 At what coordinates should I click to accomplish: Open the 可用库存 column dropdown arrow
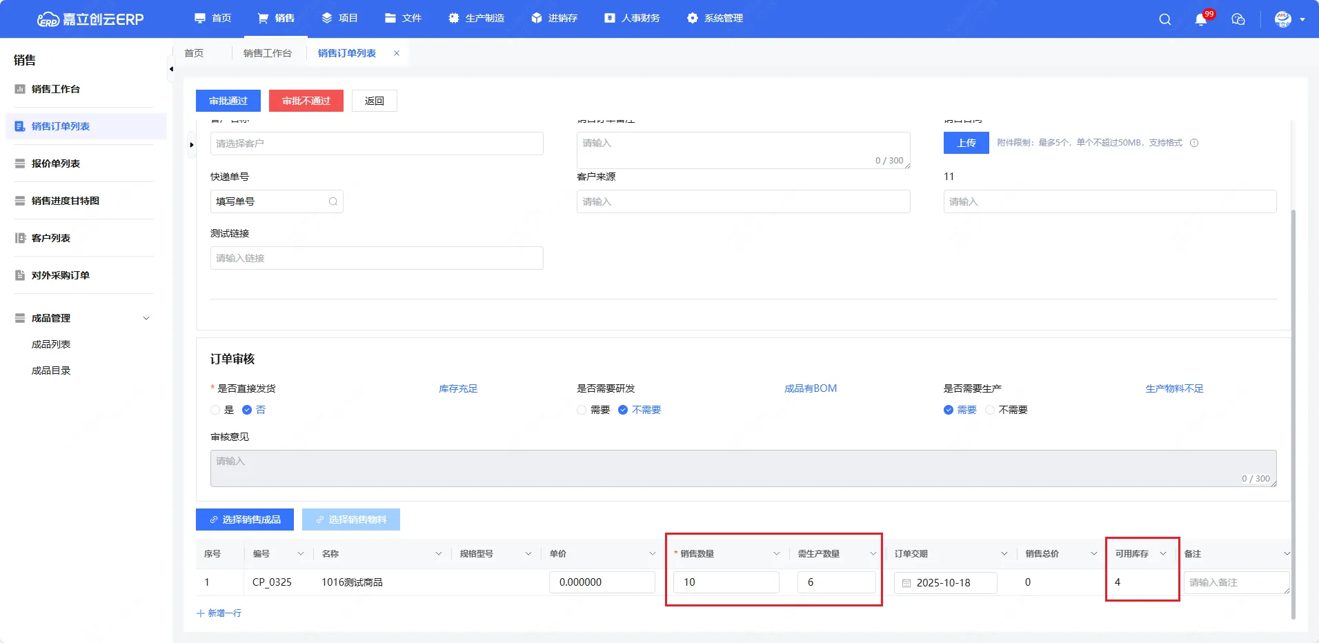(1163, 553)
